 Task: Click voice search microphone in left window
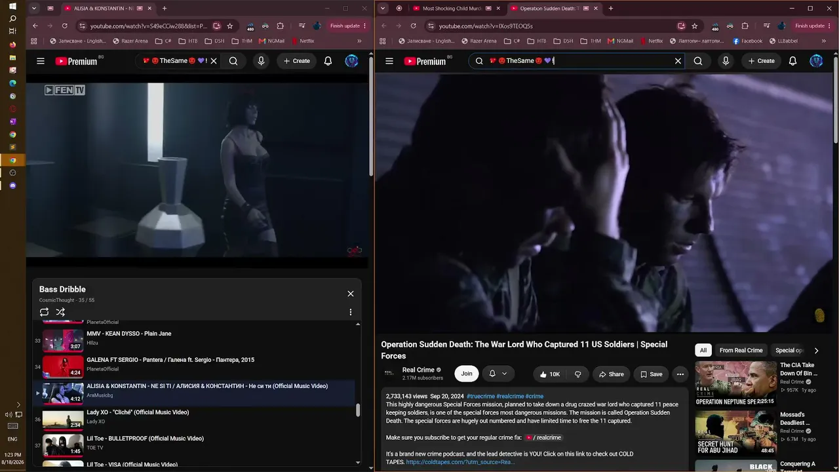click(261, 61)
